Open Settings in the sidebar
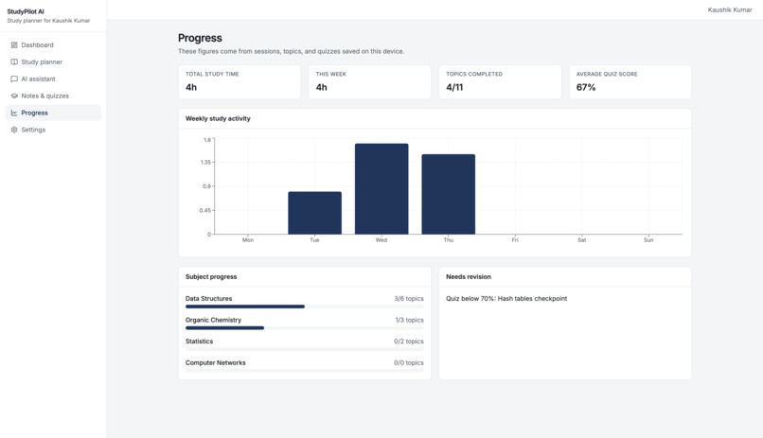The height and width of the screenshot is (438, 763). [x=53, y=130]
